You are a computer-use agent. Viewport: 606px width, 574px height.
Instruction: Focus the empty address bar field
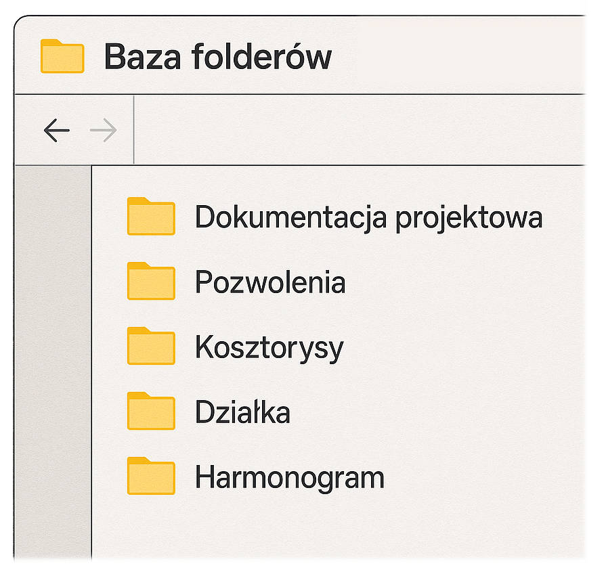(359, 130)
